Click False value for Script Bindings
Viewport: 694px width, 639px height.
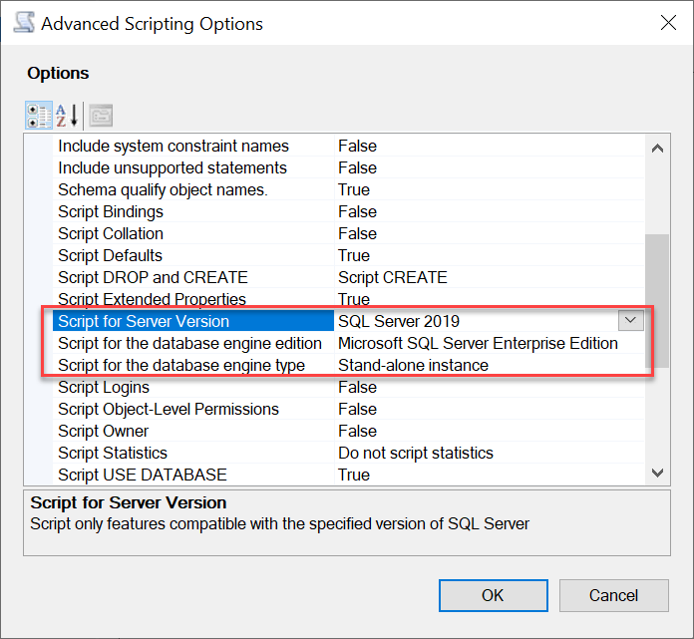coord(357,211)
